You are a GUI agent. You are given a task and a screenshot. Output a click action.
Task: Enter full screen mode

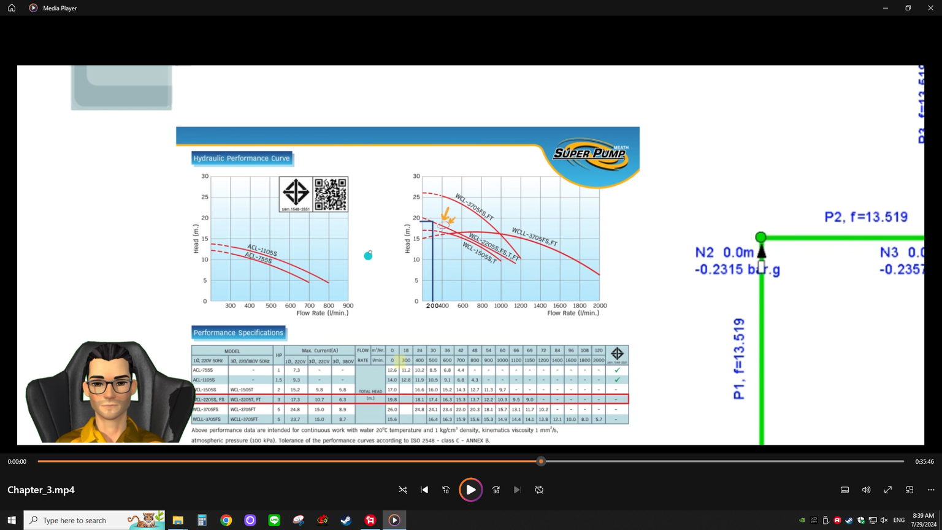[x=888, y=490]
